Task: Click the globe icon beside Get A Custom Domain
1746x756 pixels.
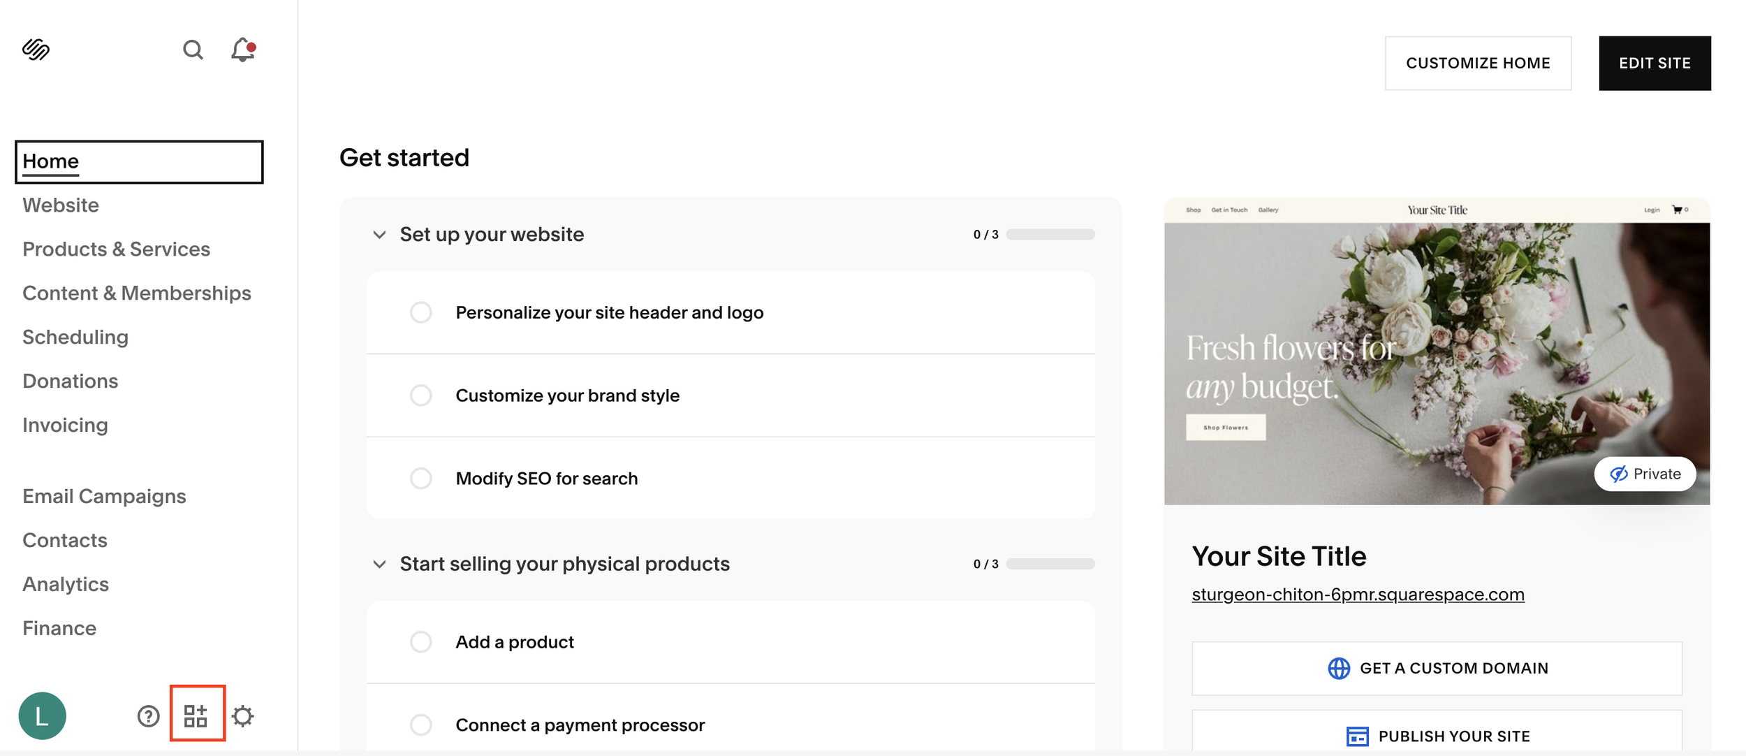Action: tap(1338, 668)
